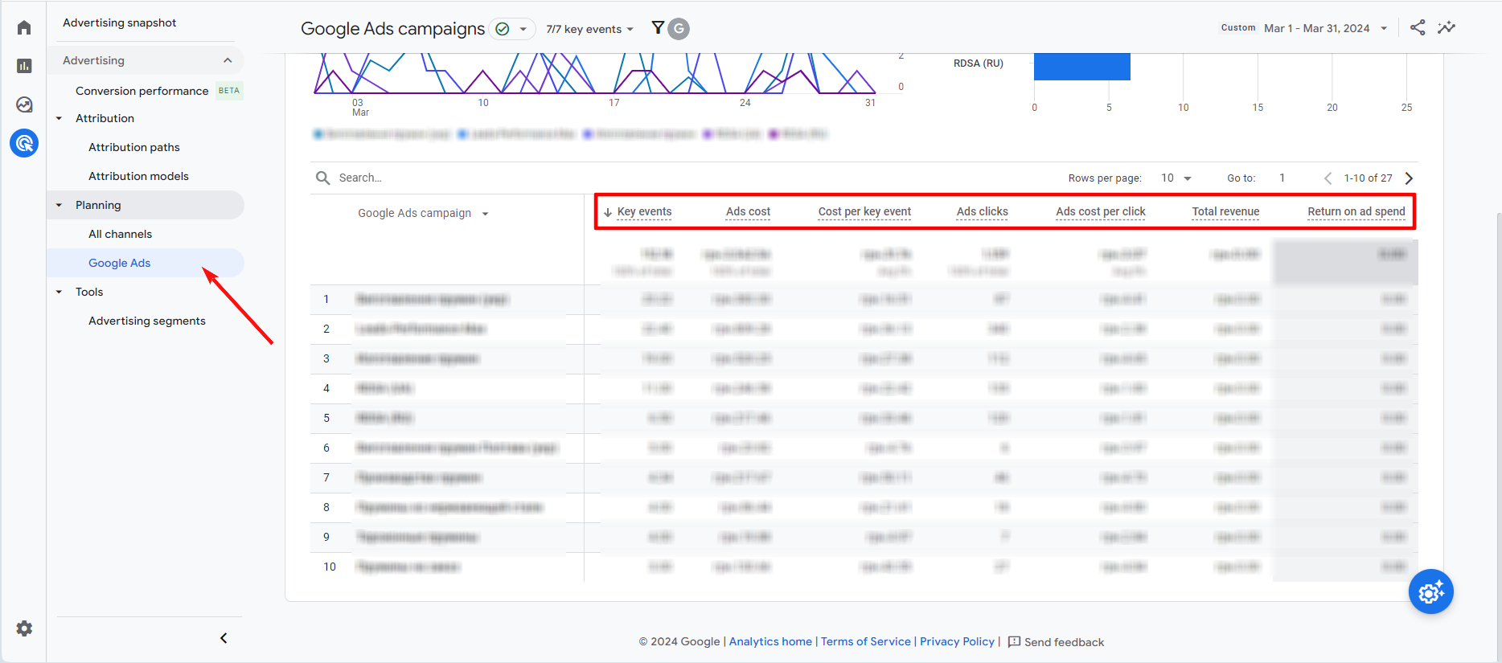Sort by Ads cost per click column
Screen dimensions: 1502x663
point(1100,212)
